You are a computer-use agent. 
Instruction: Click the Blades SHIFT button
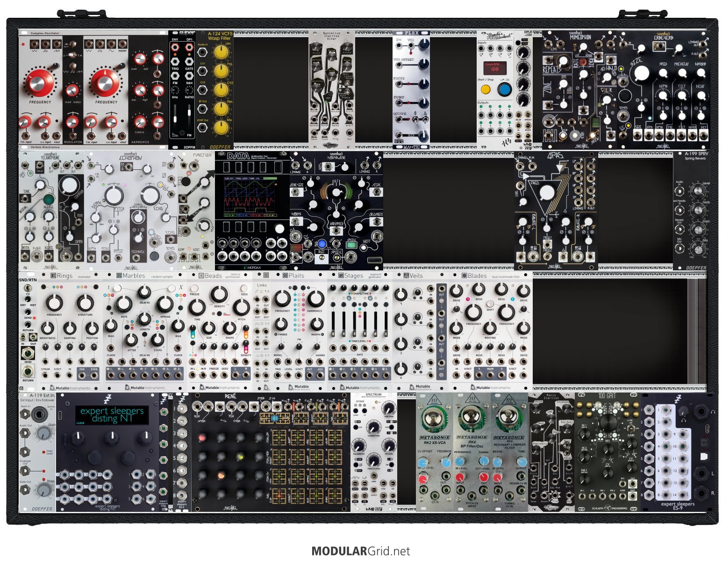point(490,303)
